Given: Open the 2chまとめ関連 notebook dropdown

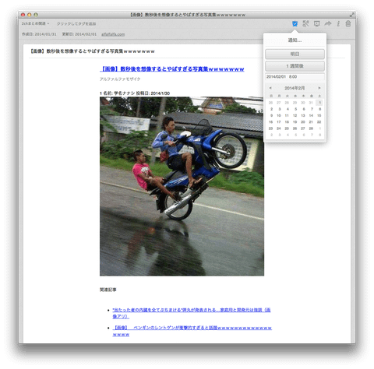Looking at the screenshot, I should [x=35, y=23].
